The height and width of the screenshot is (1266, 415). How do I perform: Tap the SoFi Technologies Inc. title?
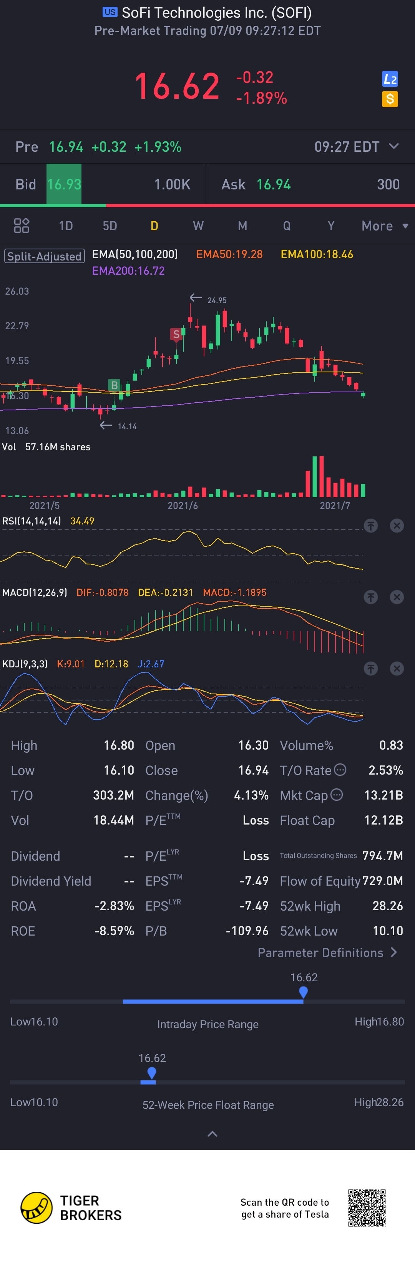click(x=216, y=12)
